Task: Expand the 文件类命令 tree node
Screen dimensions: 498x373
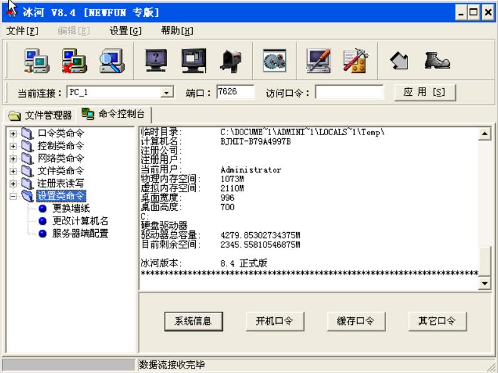Action: (x=13, y=171)
